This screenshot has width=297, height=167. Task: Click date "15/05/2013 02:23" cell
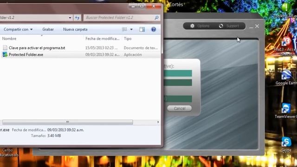tap(101, 48)
